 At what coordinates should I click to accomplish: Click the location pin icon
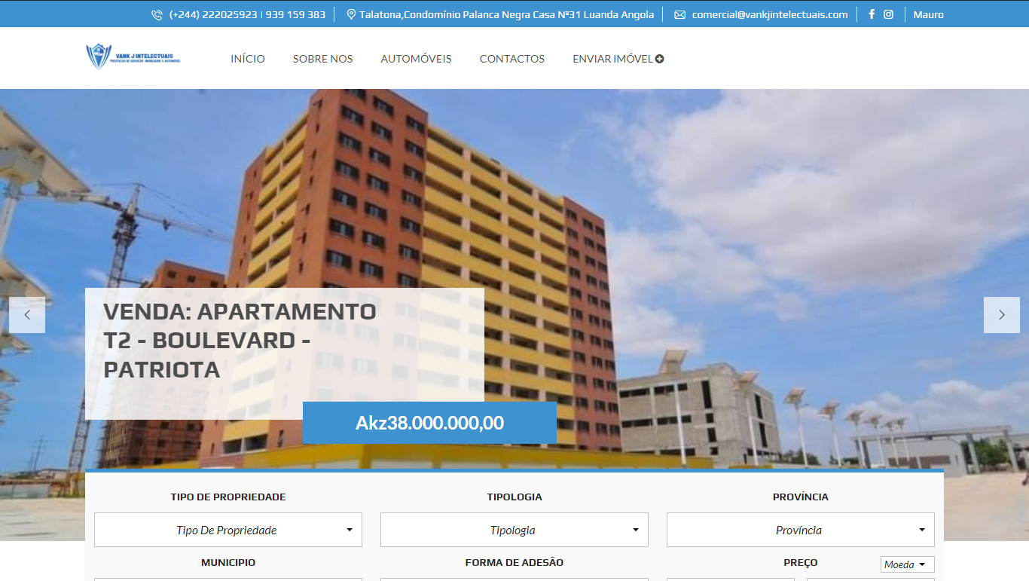pyautogui.click(x=351, y=14)
